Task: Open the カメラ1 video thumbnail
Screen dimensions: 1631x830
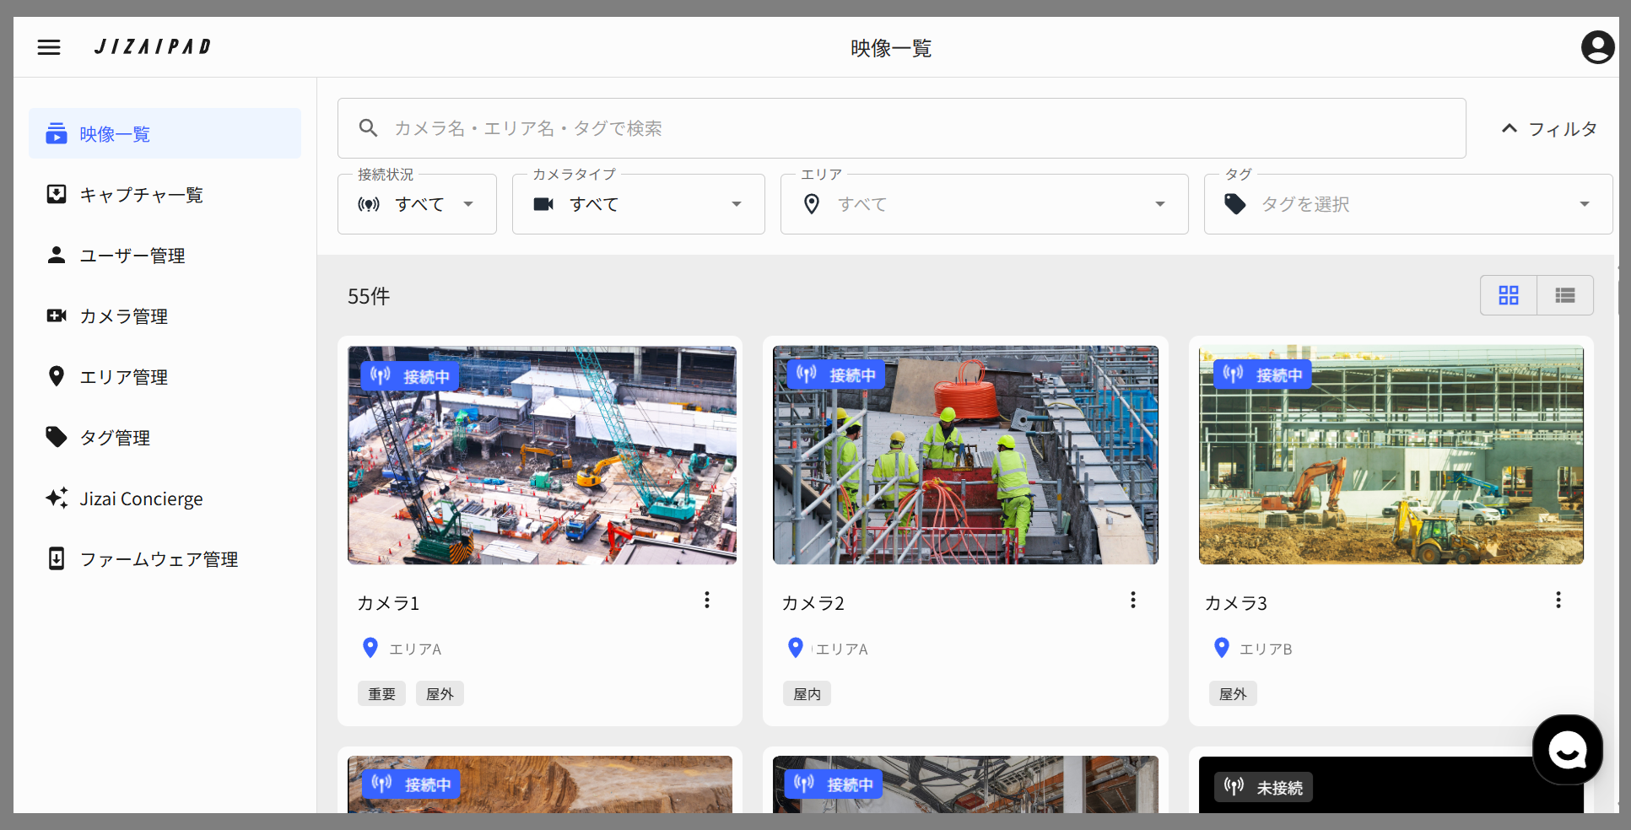Action: (x=542, y=455)
